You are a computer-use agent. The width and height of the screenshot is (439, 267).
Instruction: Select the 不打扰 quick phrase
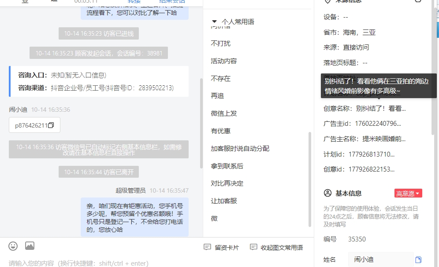tap(221, 43)
